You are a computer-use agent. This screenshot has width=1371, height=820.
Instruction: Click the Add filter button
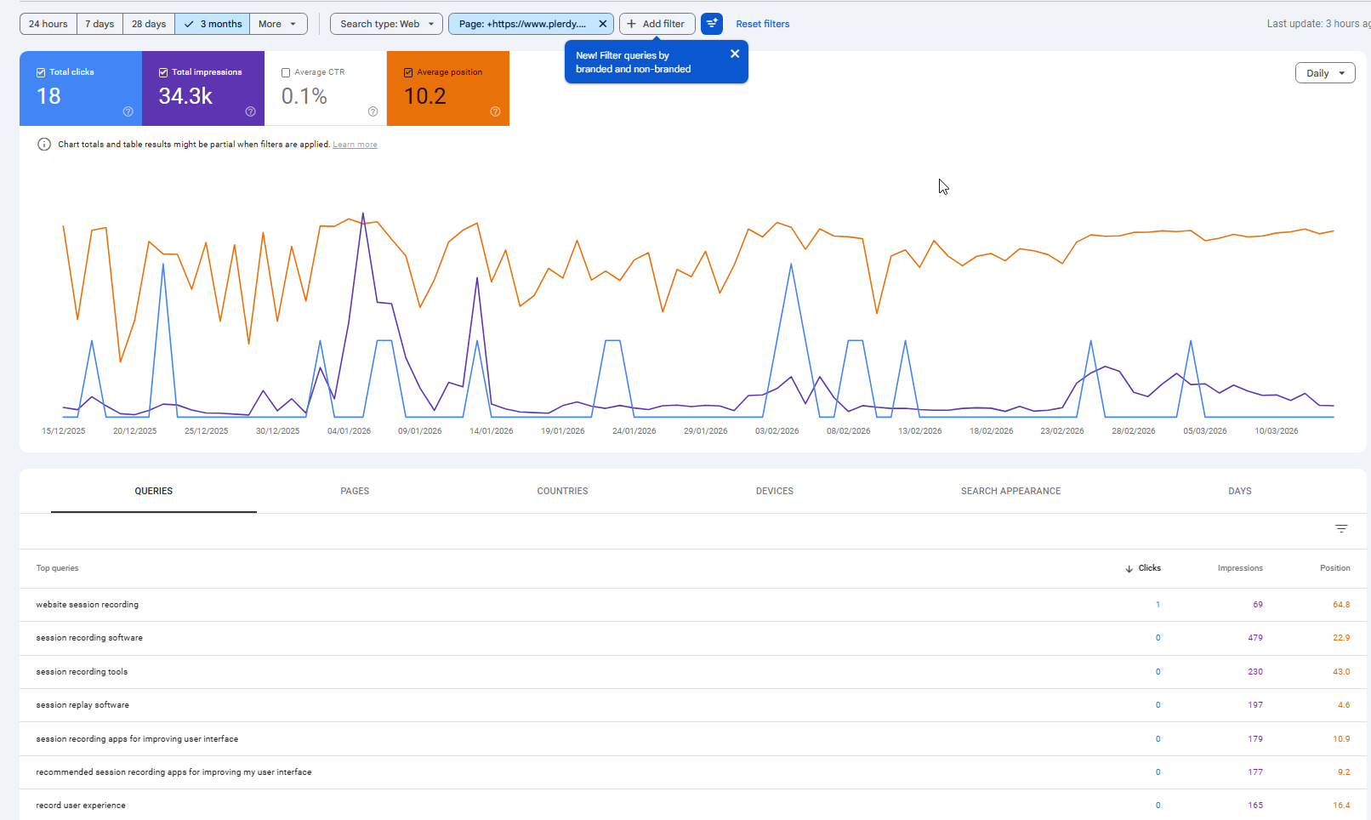click(x=657, y=24)
